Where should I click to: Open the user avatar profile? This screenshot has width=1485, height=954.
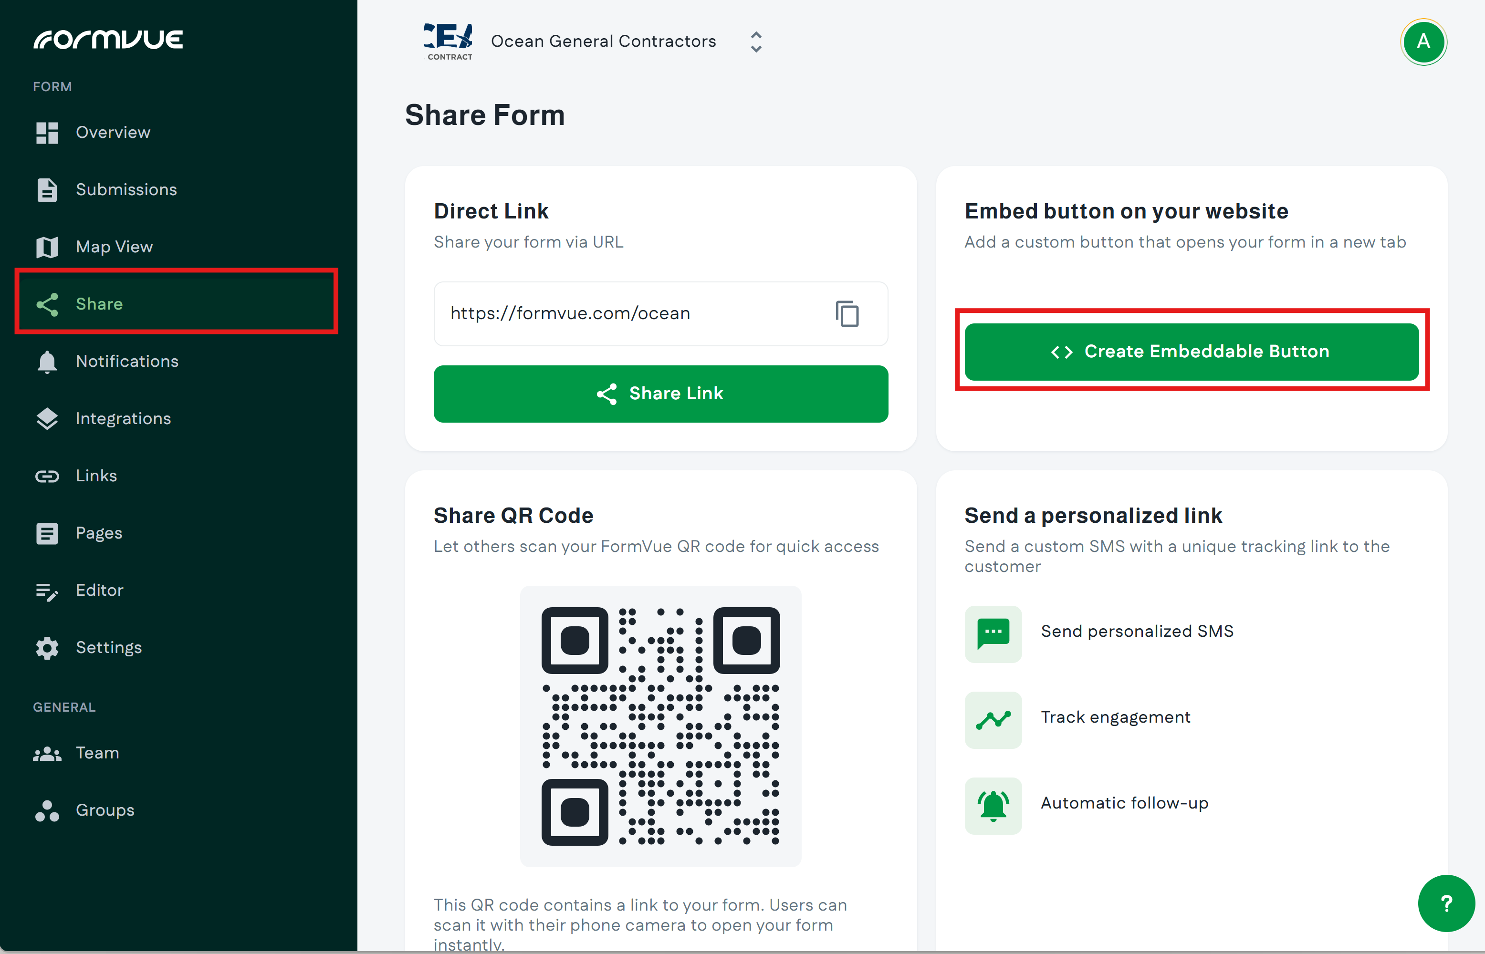pos(1423,42)
